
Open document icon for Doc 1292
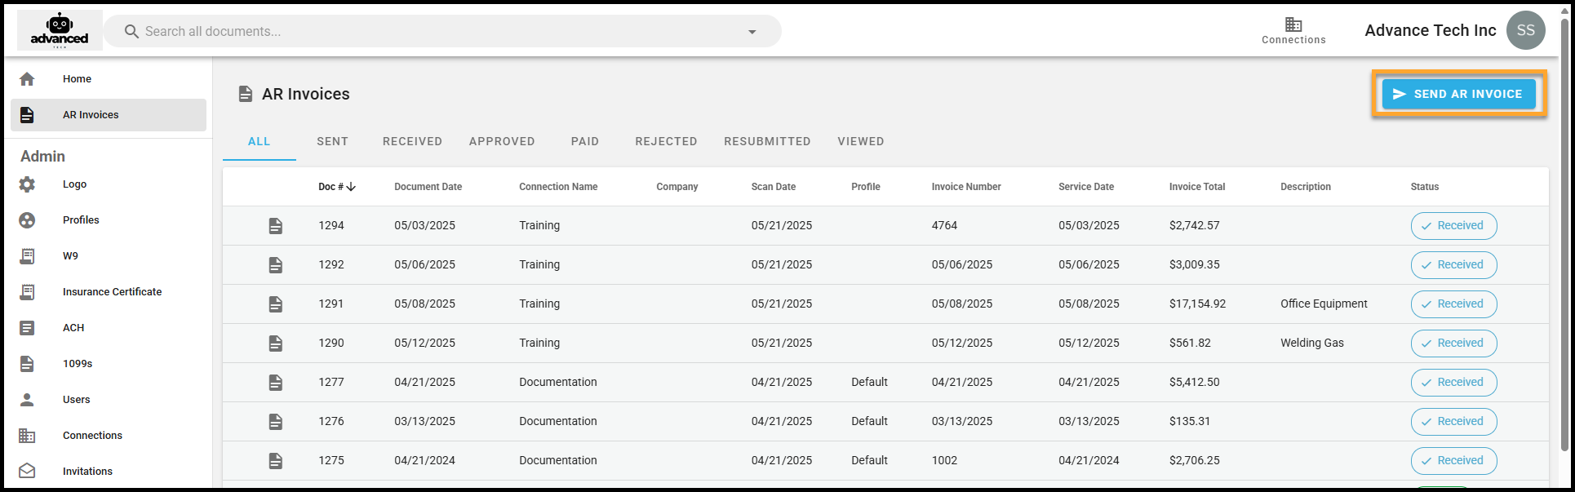(x=276, y=265)
